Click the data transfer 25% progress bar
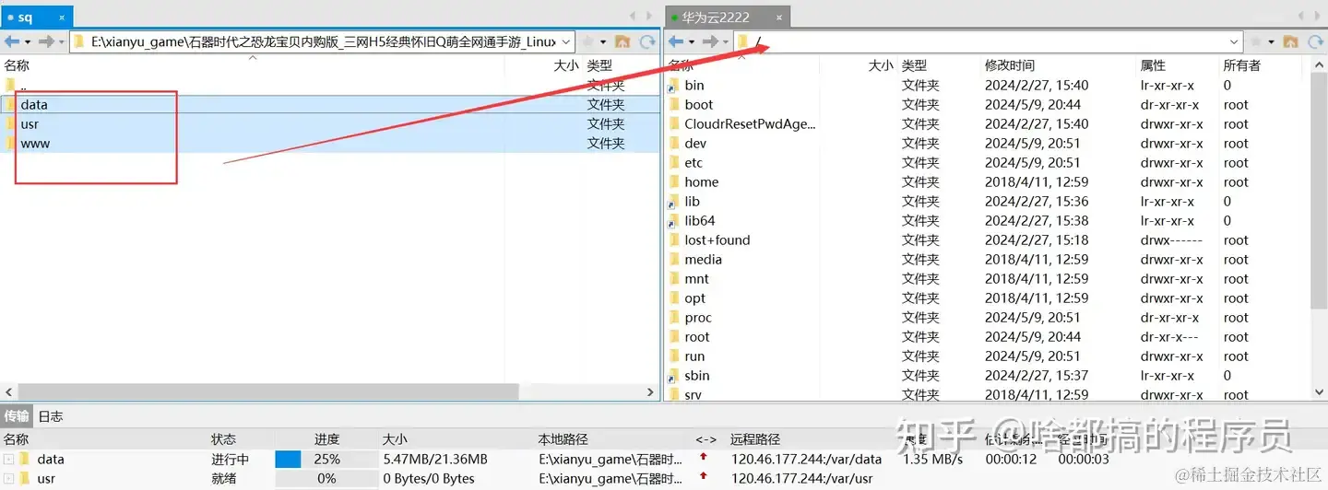1328x490 pixels. coord(326,459)
